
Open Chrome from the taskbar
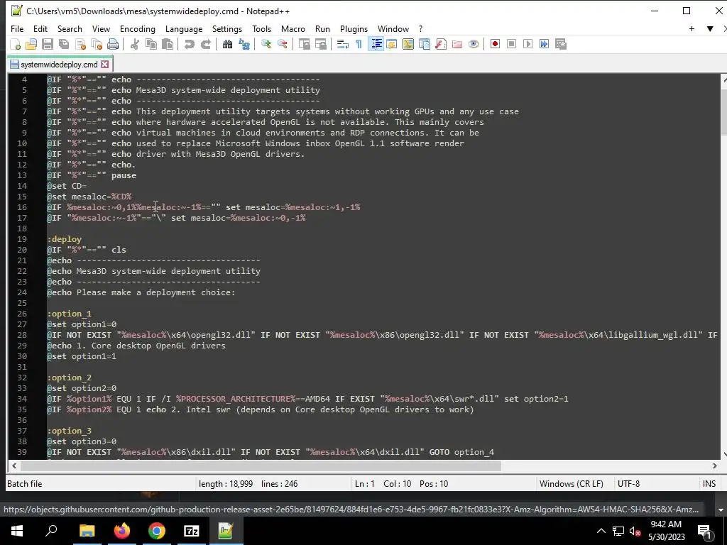[157, 531]
